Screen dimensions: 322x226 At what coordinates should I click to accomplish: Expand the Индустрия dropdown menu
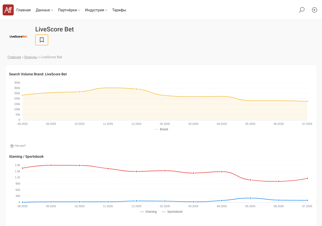pyautogui.click(x=96, y=10)
